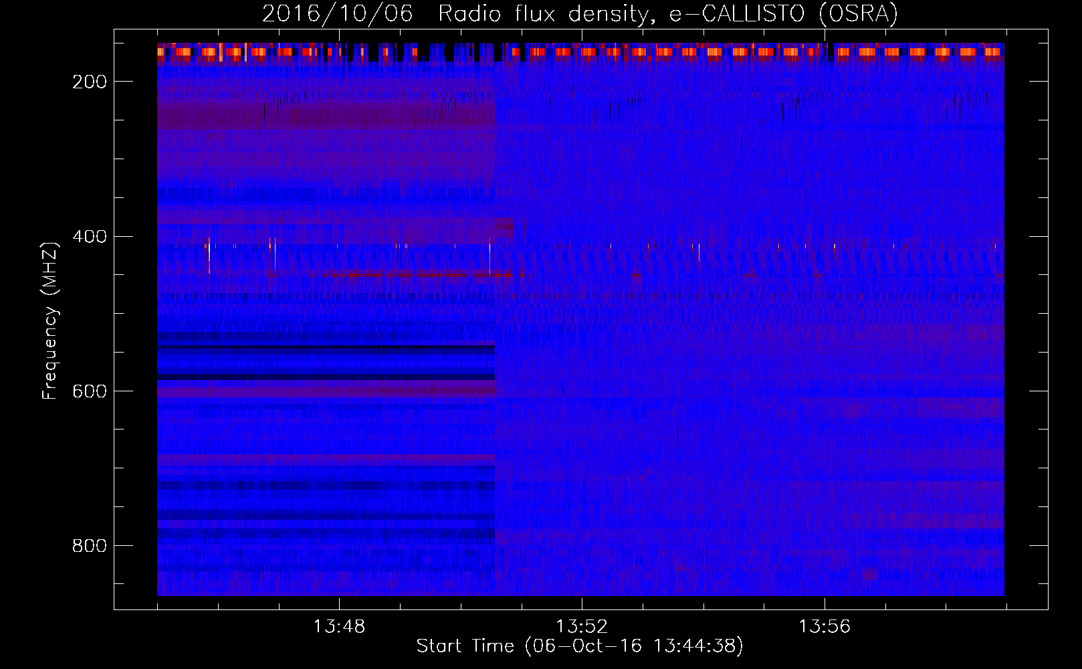Click the 200 frequency tick label
Viewport: 1082px width, 669px height.
click(90, 82)
